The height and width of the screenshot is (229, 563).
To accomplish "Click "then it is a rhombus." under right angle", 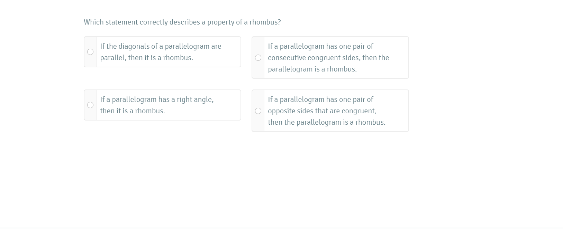I will (133, 111).
